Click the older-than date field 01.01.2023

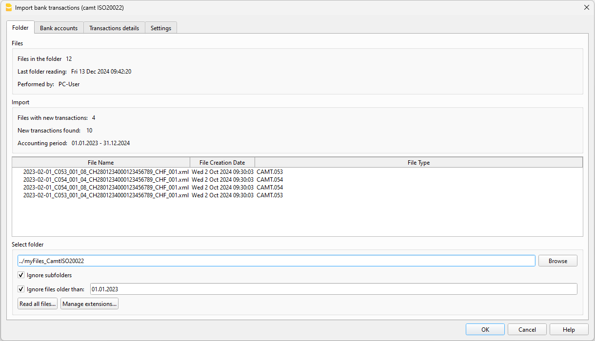(333, 289)
